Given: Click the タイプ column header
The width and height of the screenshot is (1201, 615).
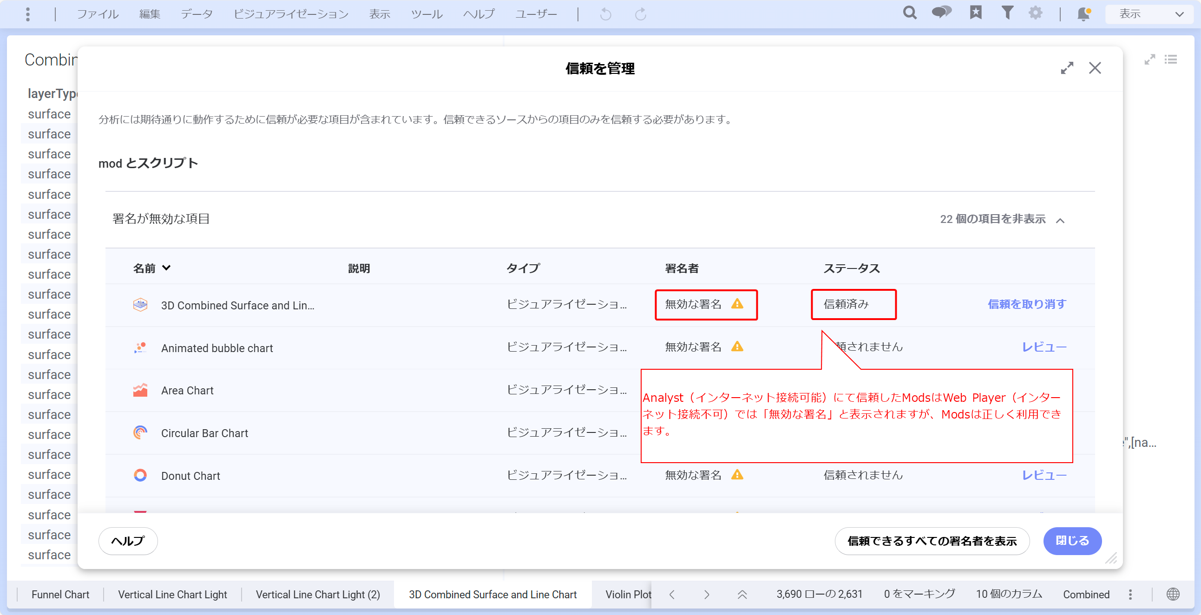Looking at the screenshot, I should click(x=523, y=268).
